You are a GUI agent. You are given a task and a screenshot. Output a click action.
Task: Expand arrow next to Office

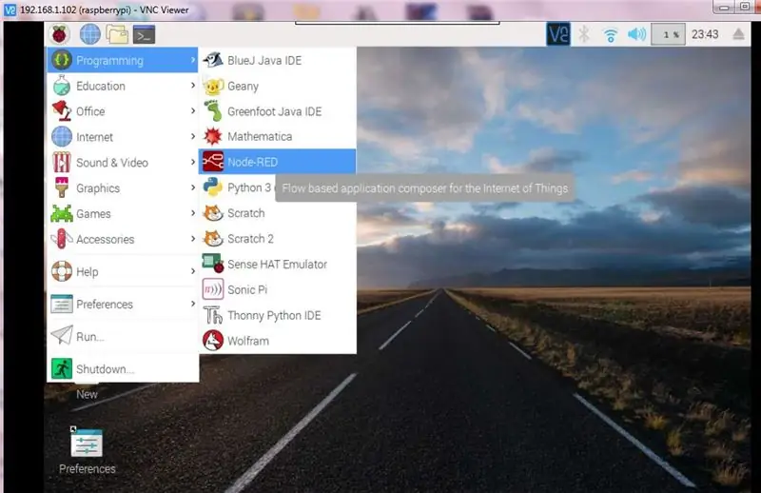pyautogui.click(x=193, y=110)
